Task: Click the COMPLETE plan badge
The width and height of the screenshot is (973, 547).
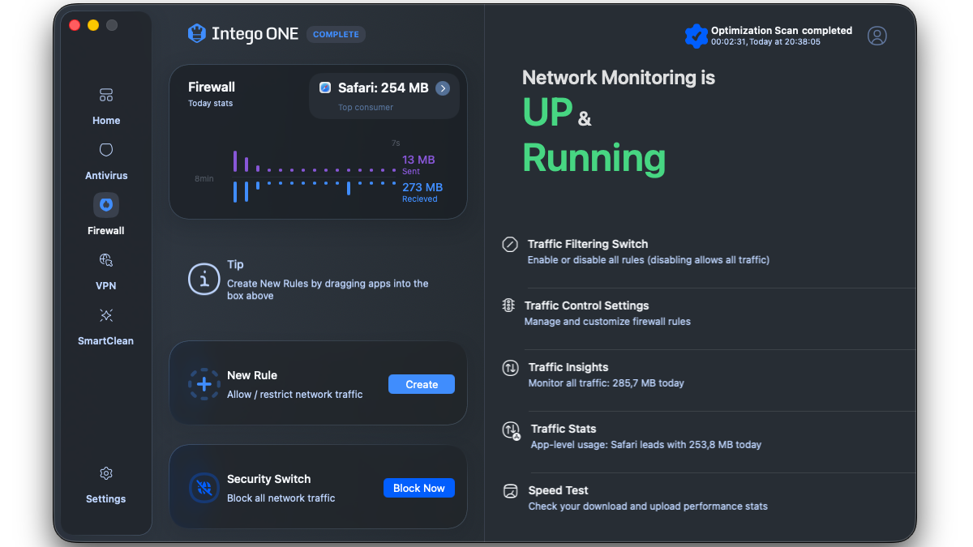Action: [x=336, y=35]
